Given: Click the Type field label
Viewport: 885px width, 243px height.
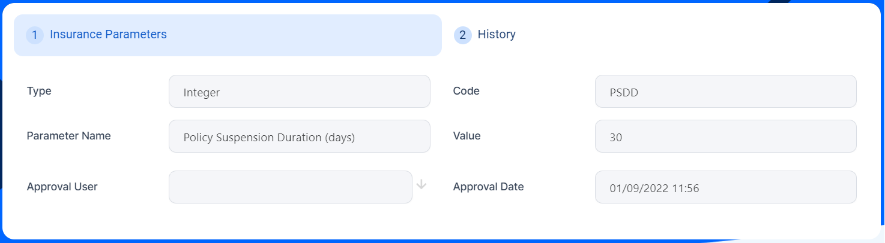Looking at the screenshot, I should coord(39,91).
